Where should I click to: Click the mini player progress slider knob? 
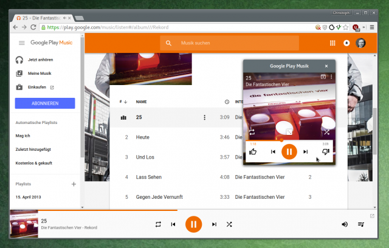point(281,140)
